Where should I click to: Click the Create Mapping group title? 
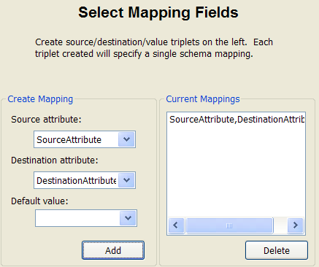(40, 99)
